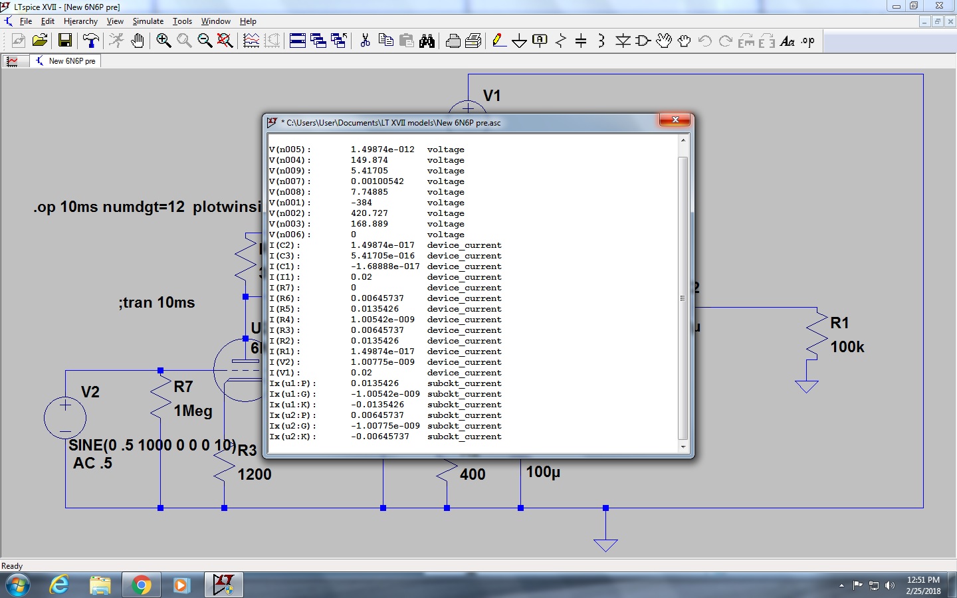The height and width of the screenshot is (598, 957).
Task: Click the V(n004) row in results
Action: click(x=367, y=160)
